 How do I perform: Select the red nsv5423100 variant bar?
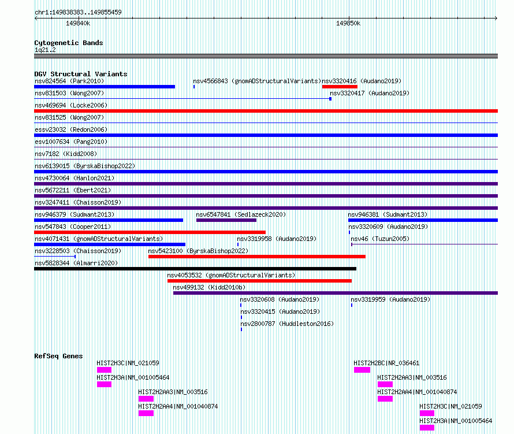click(x=257, y=257)
